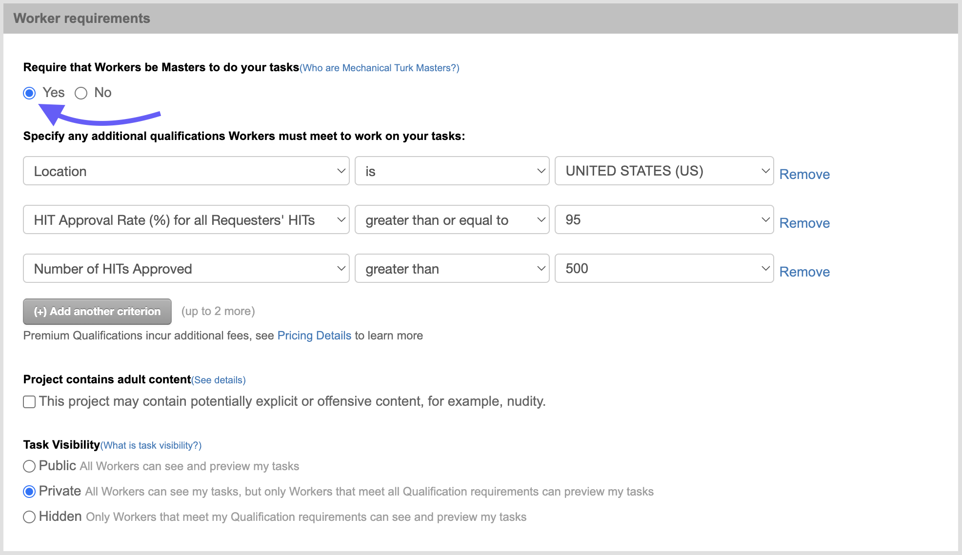
Task: Open the UNITED STATES (US) country dropdown
Action: [664, 171]
